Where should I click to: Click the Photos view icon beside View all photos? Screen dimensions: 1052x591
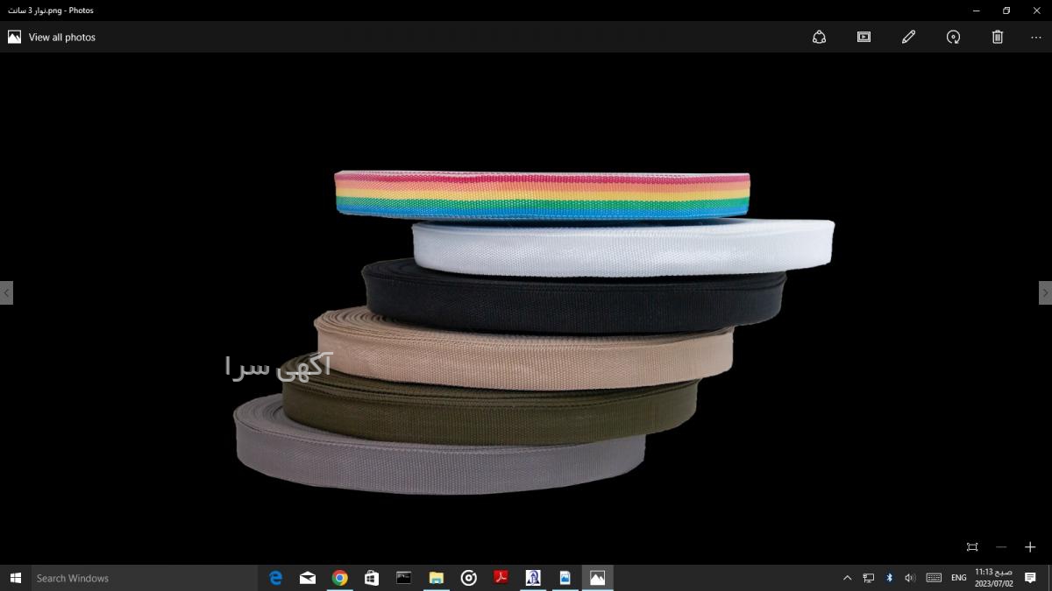point(14,37)
